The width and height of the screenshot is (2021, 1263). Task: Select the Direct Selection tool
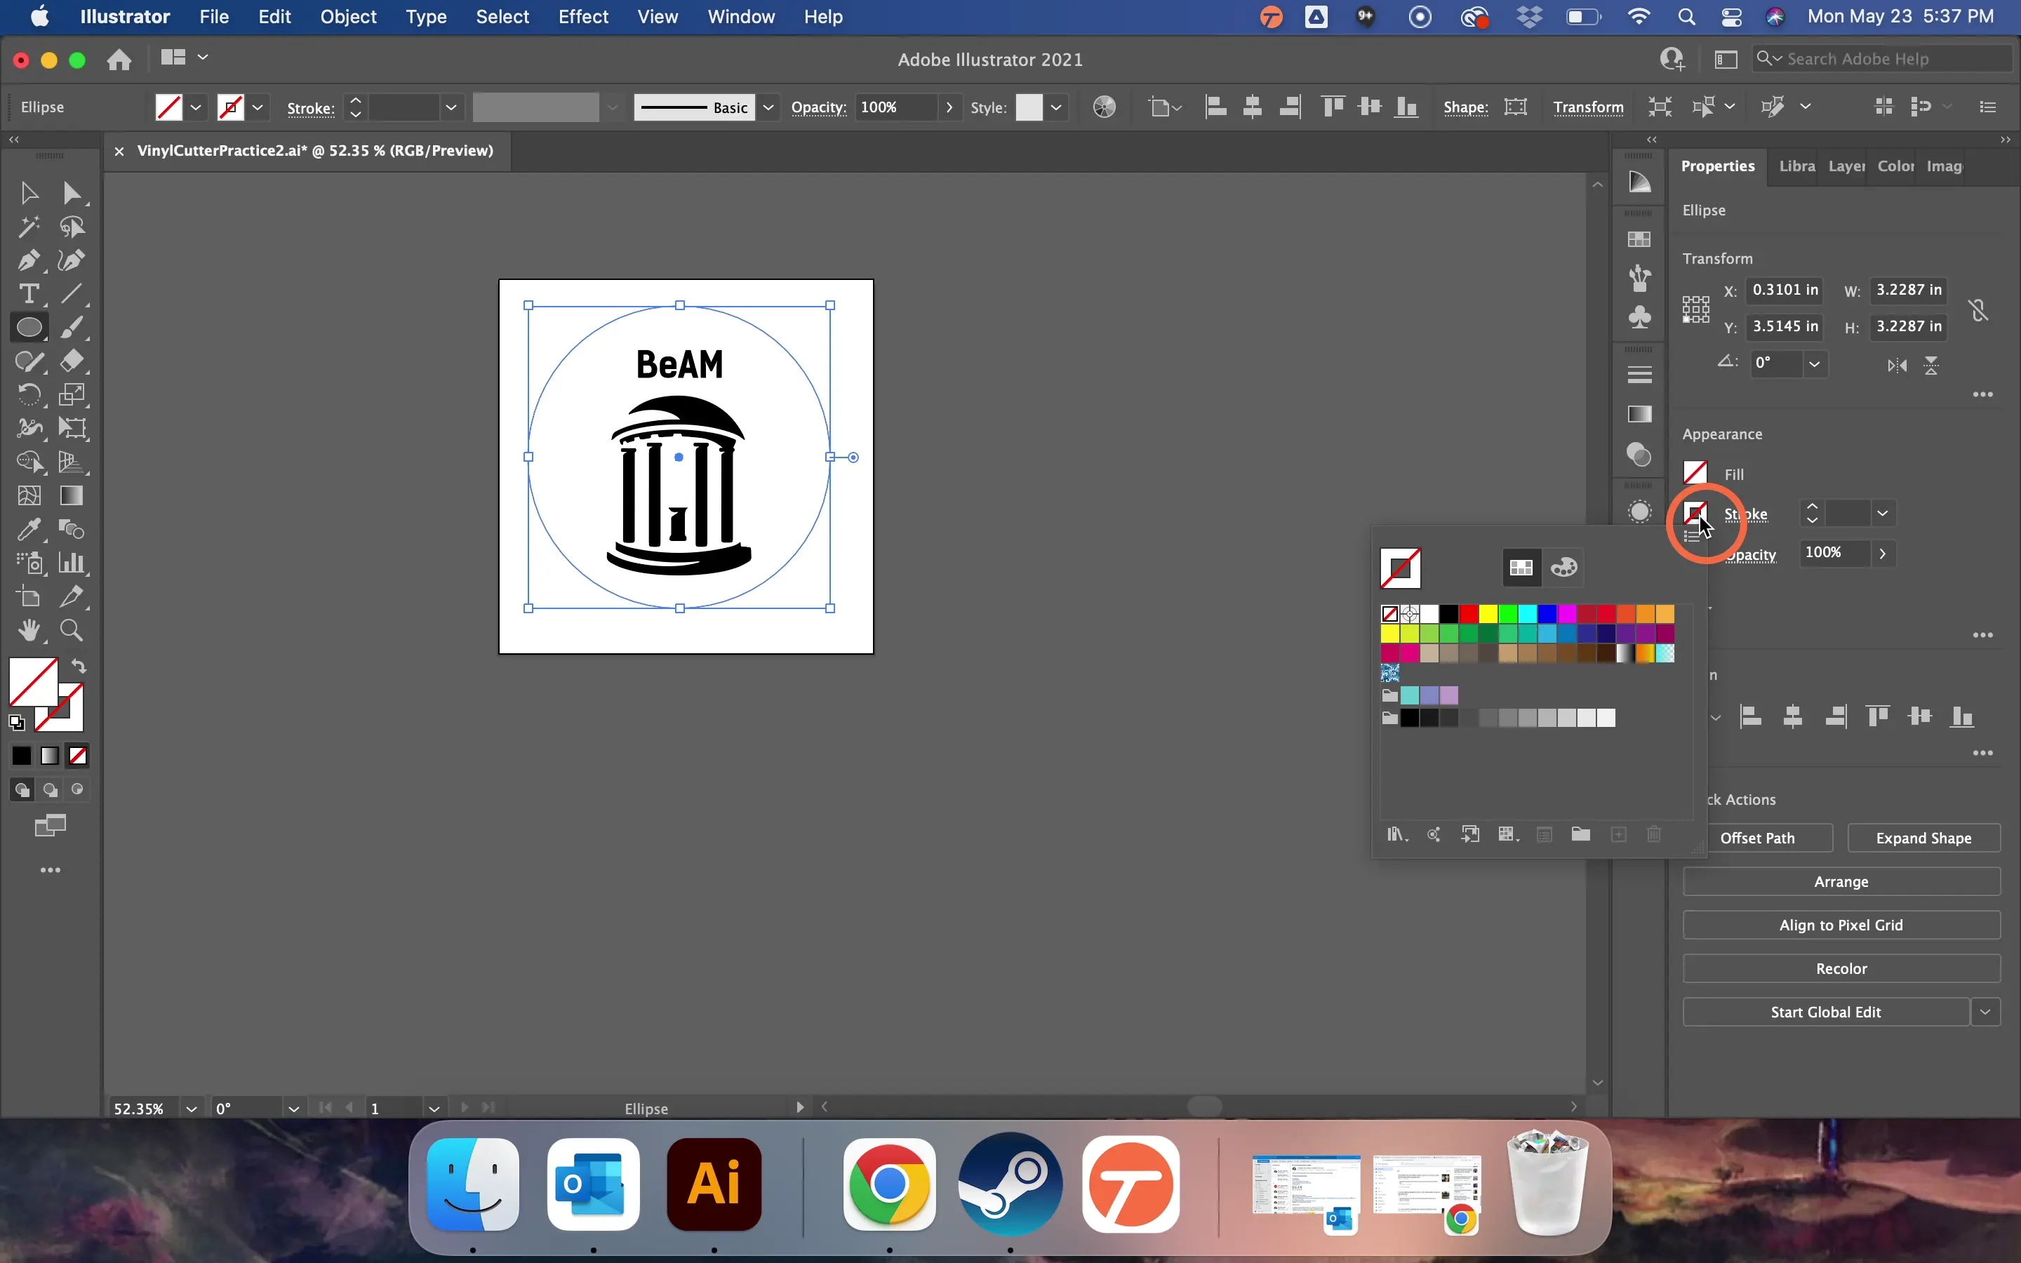pos(73,193)
